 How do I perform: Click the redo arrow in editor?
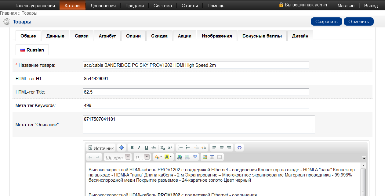pyautogui.click(x=97, y=157)
